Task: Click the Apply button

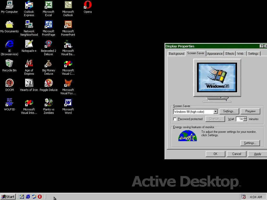Action: tap(257, 154)
